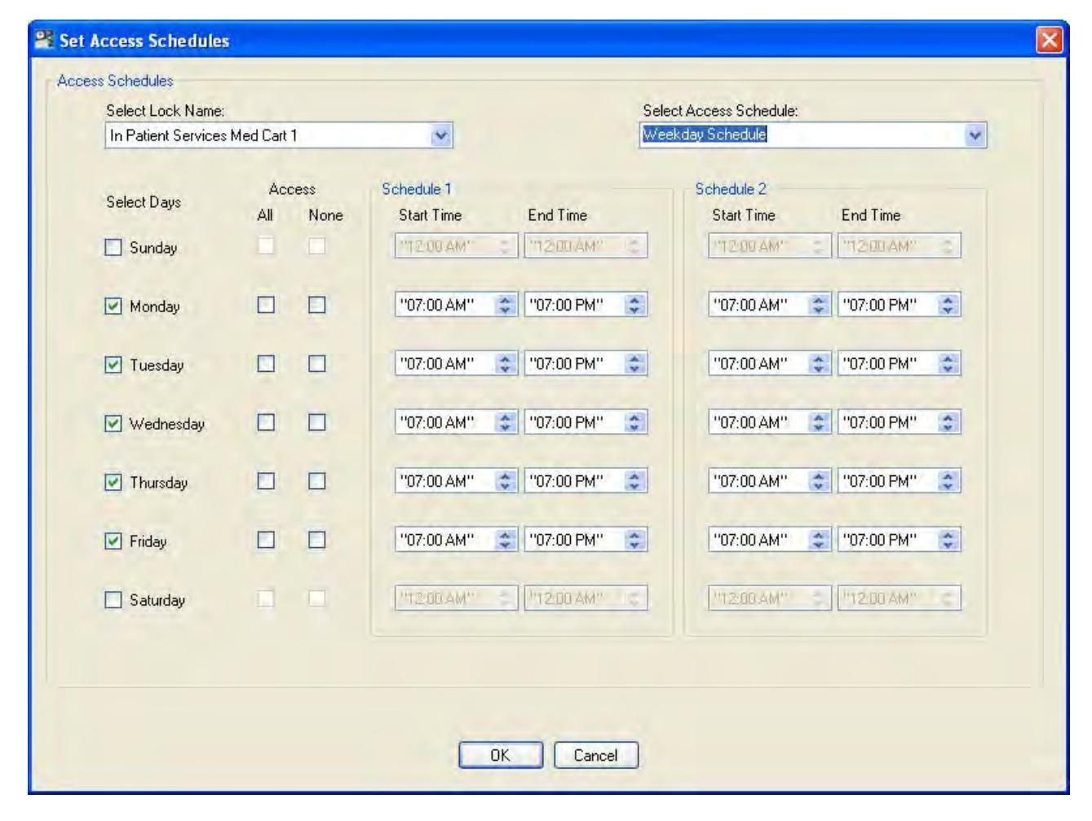Uncheck the Thursday checkbox
1092x821 pixels.
click(113, 482)
